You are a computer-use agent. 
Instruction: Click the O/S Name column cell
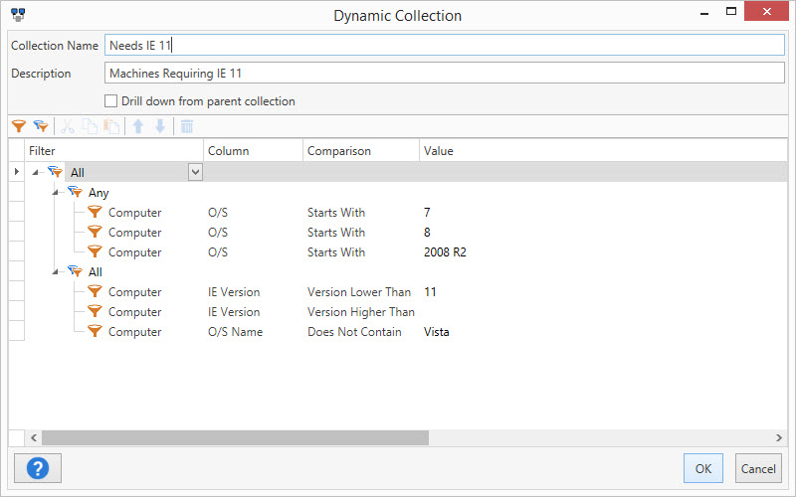coord(235,332)
